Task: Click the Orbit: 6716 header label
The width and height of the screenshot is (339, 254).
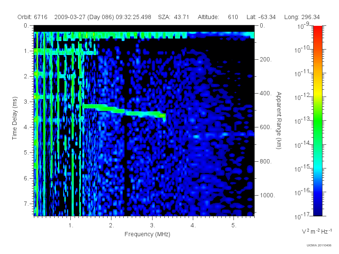Action: [x=33, y=17]
